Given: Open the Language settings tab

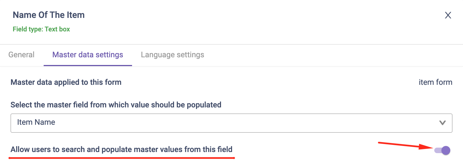Looking at the screenshot, I should coord(172,55).
